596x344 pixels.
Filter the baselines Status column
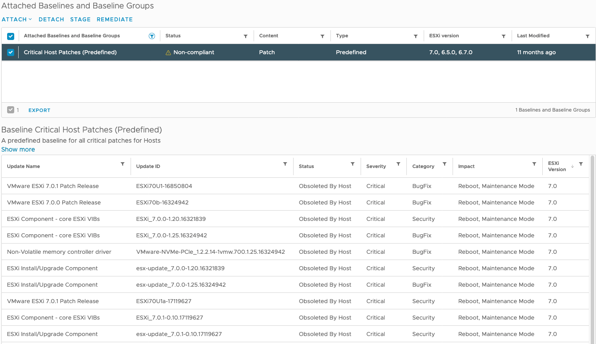click(x=246, y=36)
